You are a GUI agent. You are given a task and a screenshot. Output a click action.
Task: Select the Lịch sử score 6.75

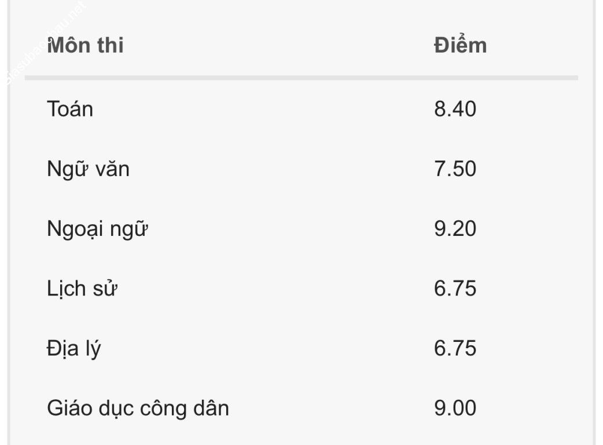455,288
